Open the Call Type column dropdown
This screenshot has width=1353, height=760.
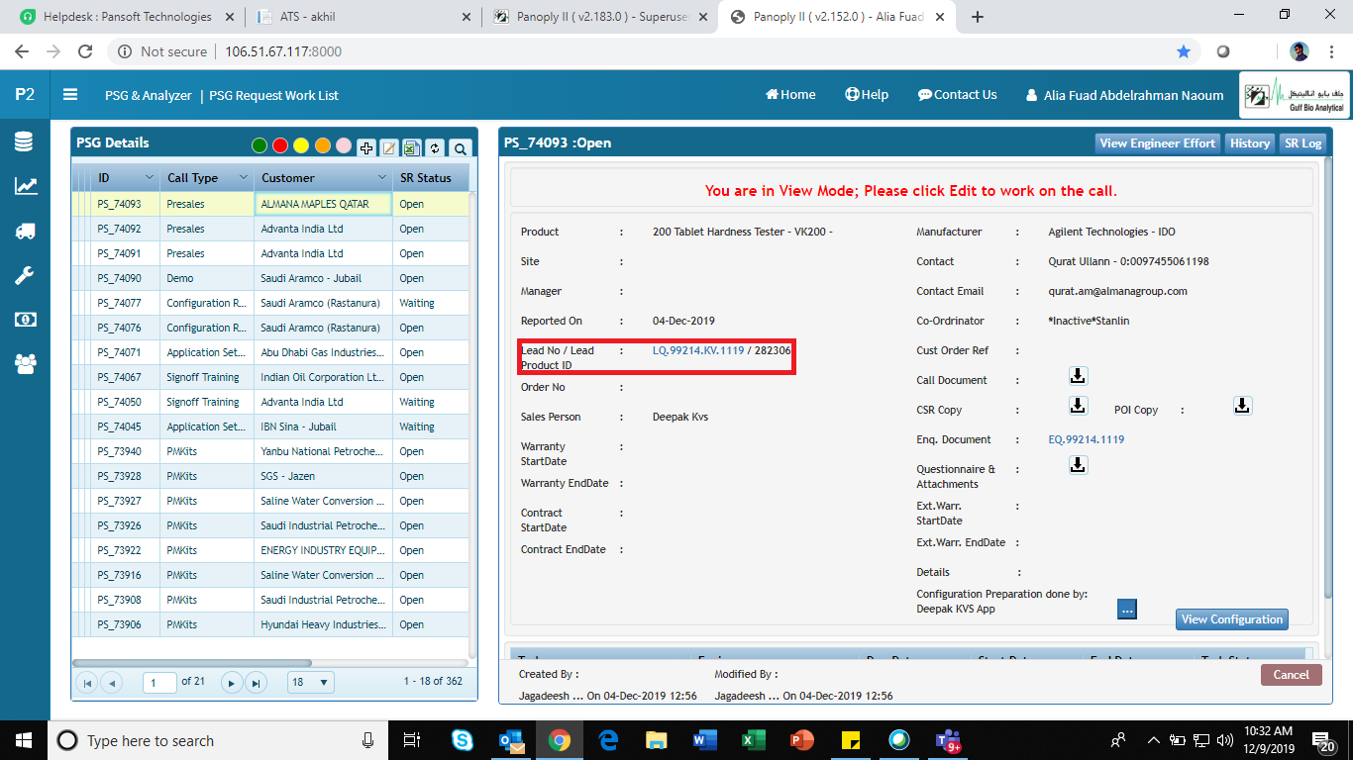coord(243,177)
